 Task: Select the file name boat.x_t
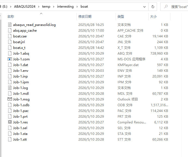coord(19,48)
